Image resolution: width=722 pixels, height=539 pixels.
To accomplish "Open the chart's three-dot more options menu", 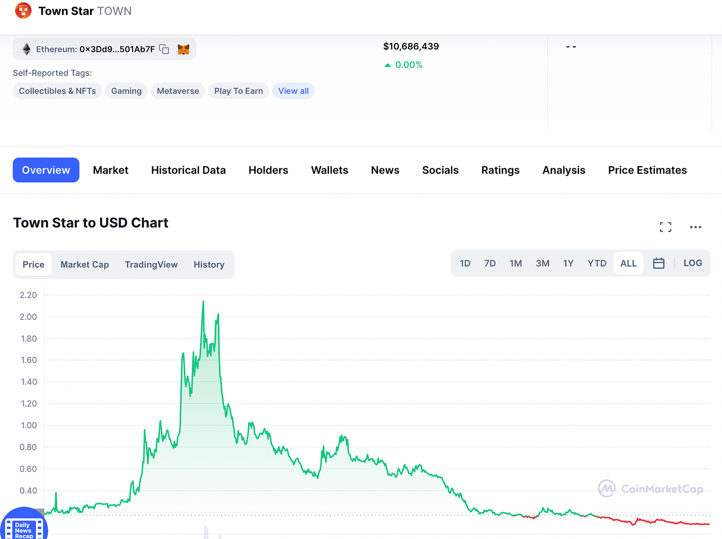I will point(696,227).
